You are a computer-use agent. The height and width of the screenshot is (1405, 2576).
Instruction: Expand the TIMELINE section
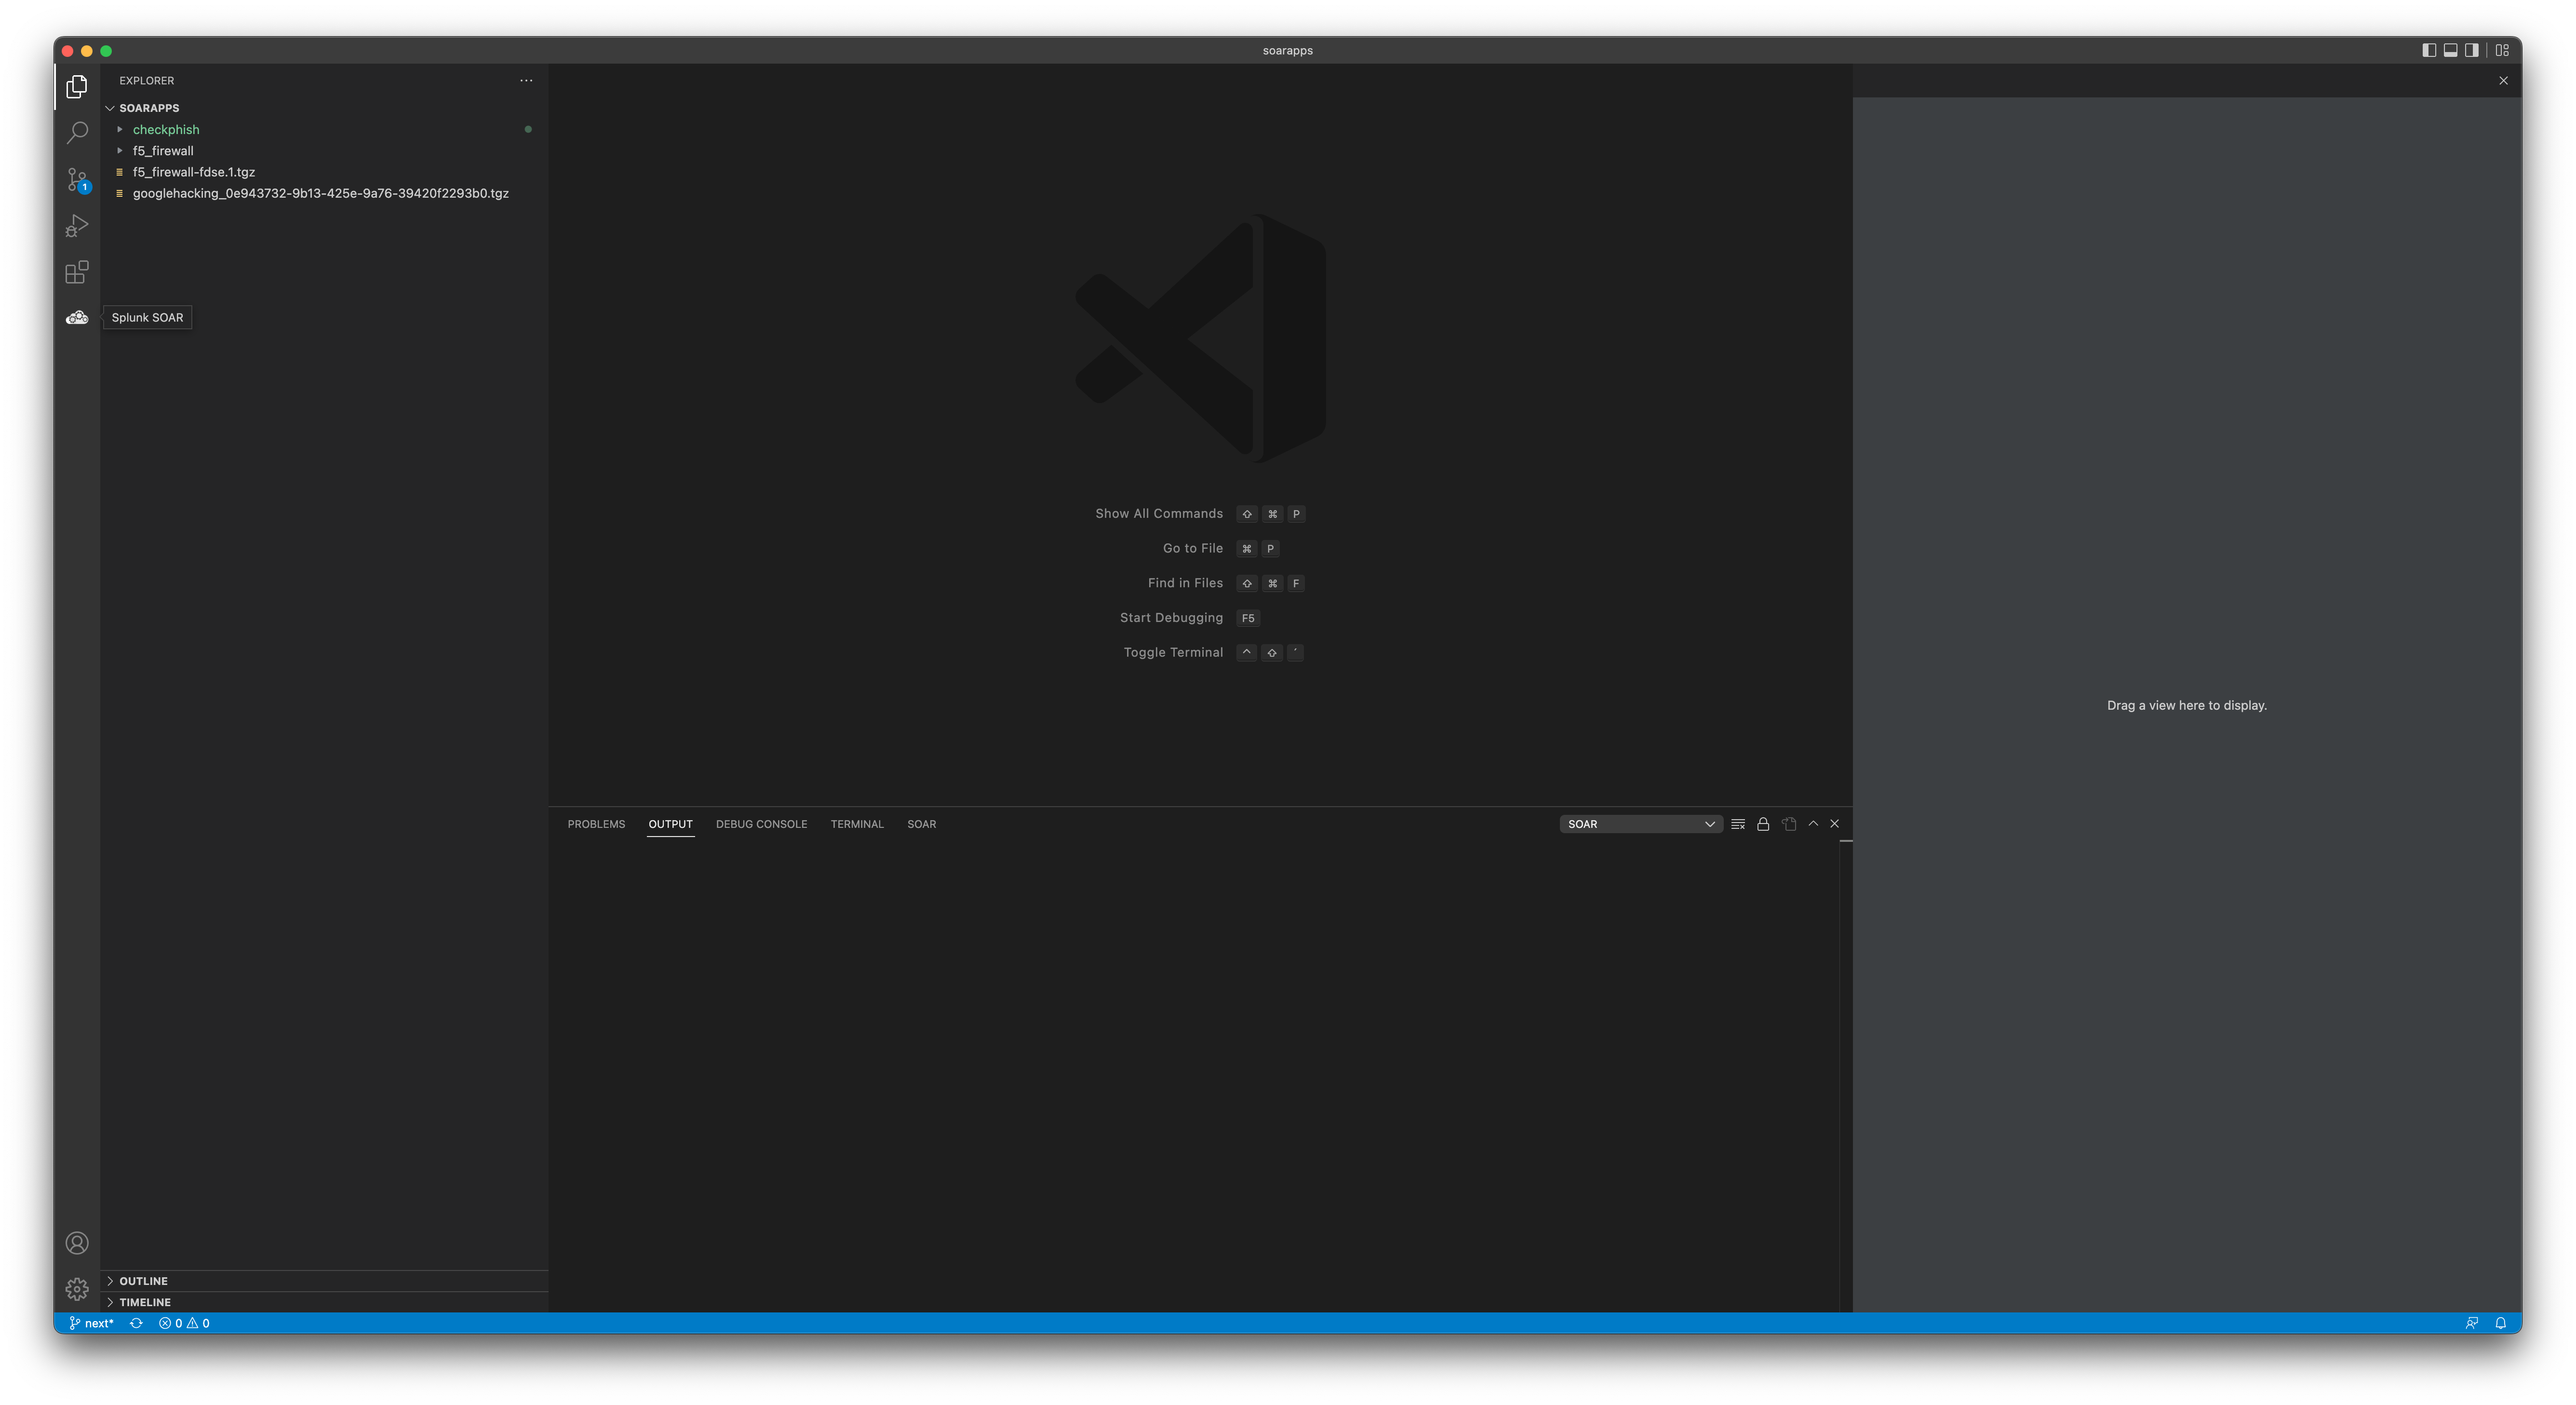click(324, 1302)
